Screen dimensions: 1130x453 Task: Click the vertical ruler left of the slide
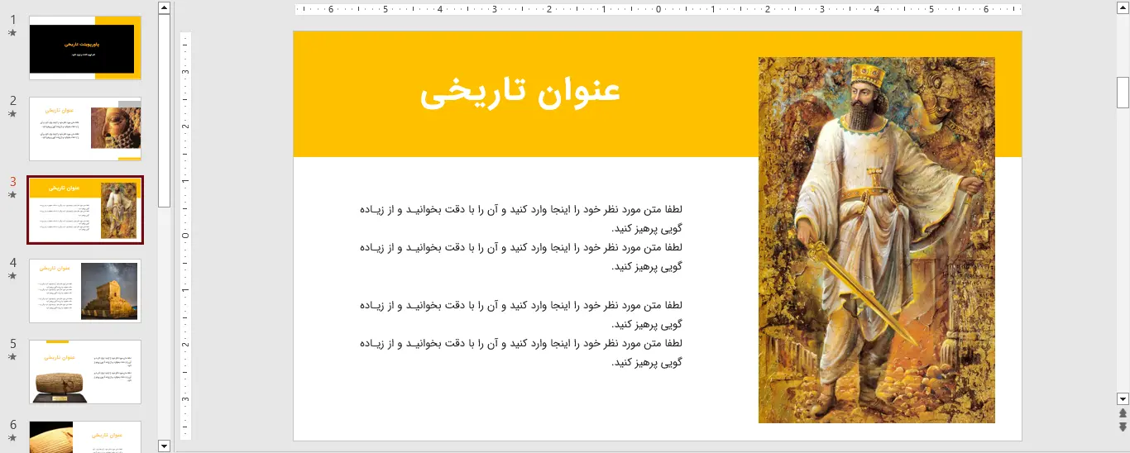point(186,236)
